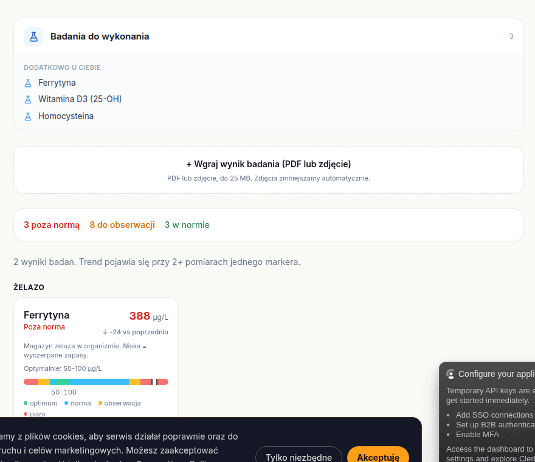Filter by 8 do obserwacji

pyautogui.click(x=122, y=225)
